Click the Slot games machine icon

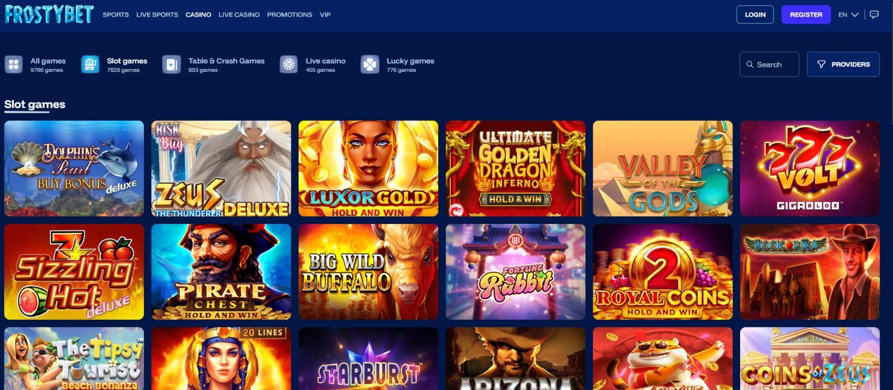click(x=90, y=65)
